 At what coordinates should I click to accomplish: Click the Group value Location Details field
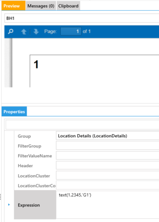pos(108,136)
